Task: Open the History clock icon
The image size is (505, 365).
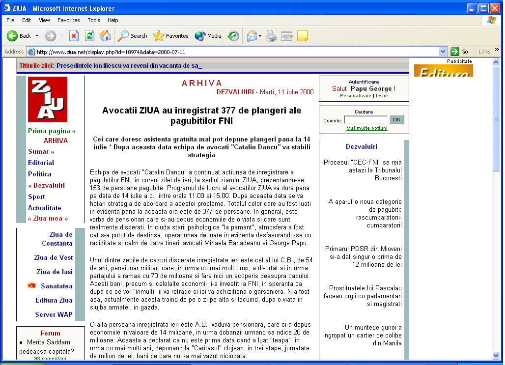Action: [233, 36]
